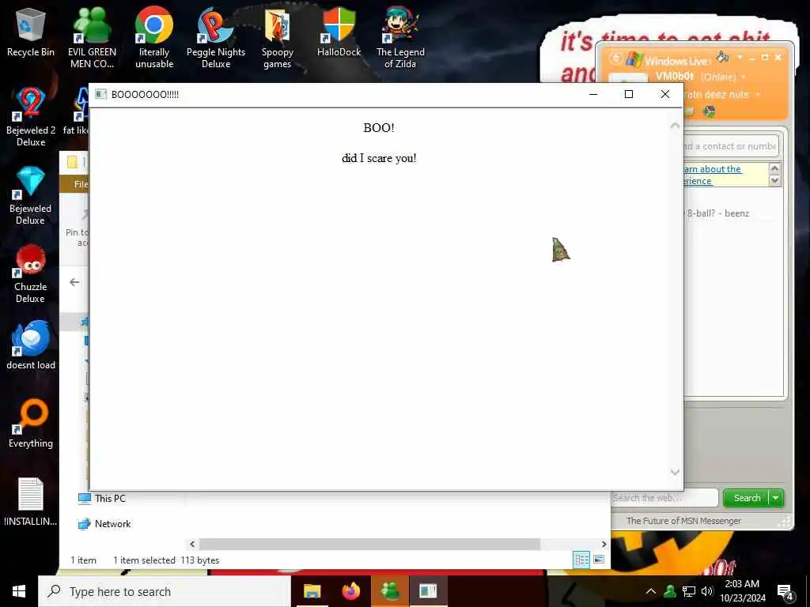
Task: Click the scroll down arrow in Messenger banner
Action: (x=774, y=181)
